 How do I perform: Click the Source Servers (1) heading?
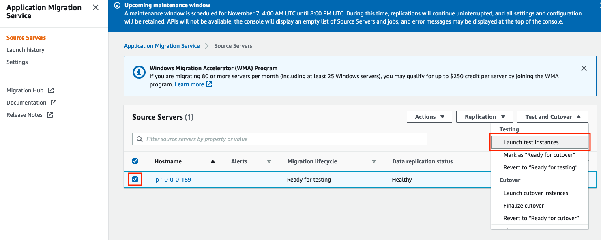point(163,117)
